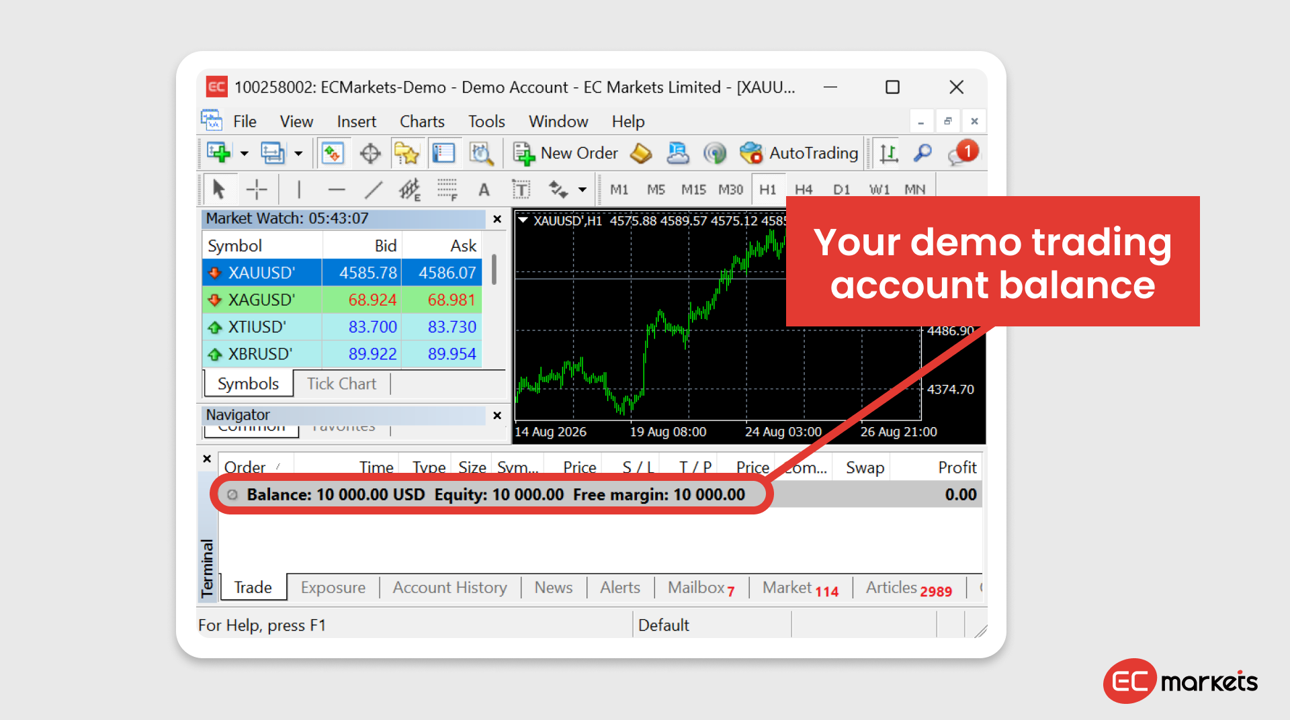
Task: Switch chart to M15 timeframe
Action: click(x=693, y=189)
